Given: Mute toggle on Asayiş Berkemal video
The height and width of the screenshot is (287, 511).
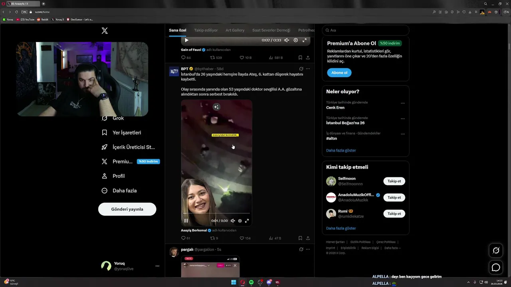Looking at the screenshot, I should coord(233,221).
